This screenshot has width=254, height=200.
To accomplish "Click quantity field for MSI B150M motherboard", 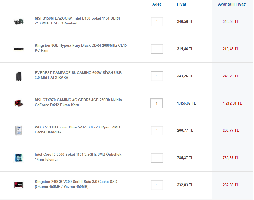I will point(157,21).
